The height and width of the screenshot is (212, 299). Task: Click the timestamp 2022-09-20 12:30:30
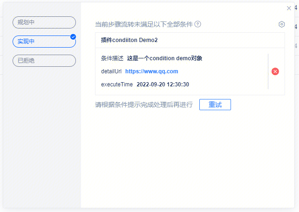point(163,85)
